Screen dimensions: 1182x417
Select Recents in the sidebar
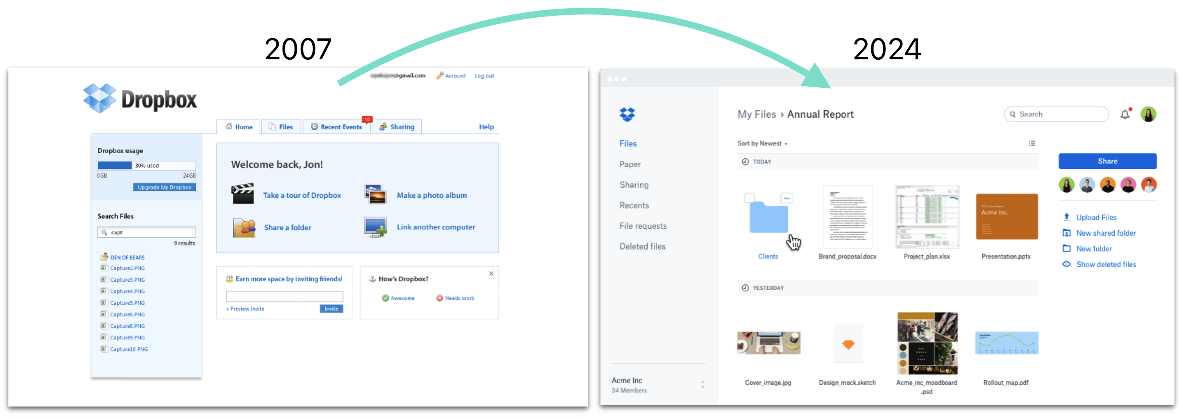tap(634, 205)
